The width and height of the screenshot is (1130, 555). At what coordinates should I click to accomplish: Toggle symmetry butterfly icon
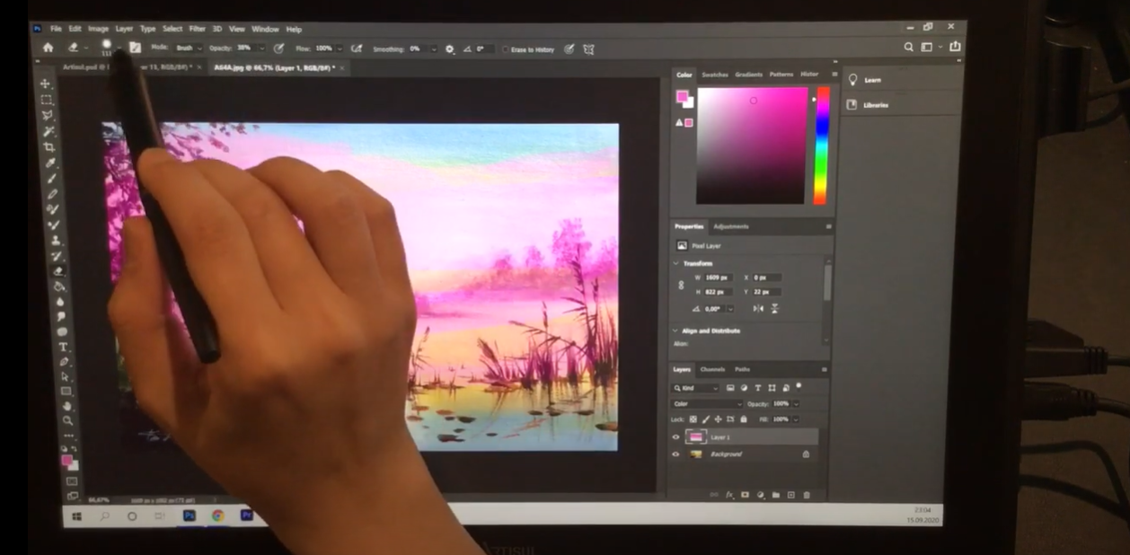tap(588, 49)
